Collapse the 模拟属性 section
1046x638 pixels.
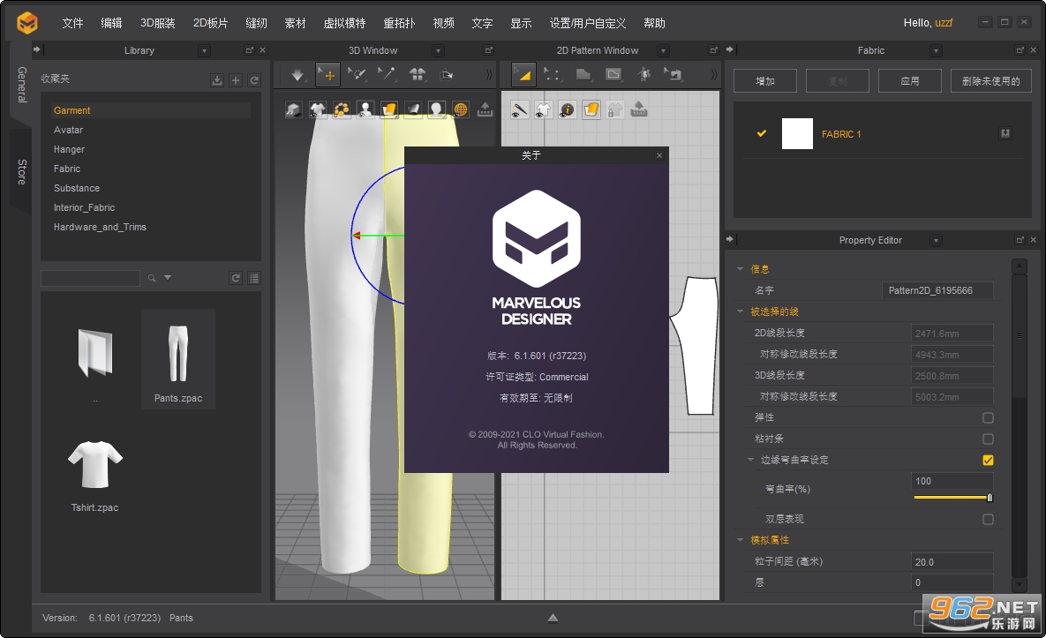[x=740, y=540]
